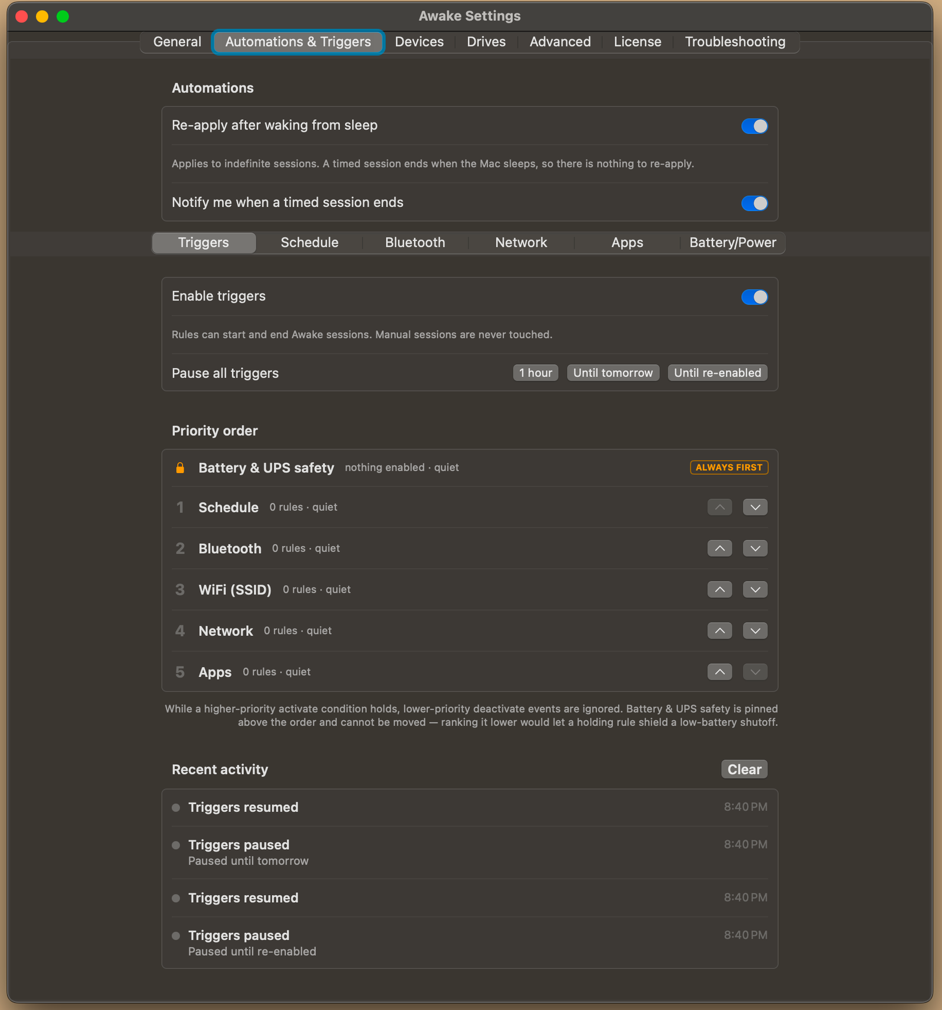This screenshot has height=1010, width=942.
Task: Switch to the Network segment
Action: click(521, 243)
